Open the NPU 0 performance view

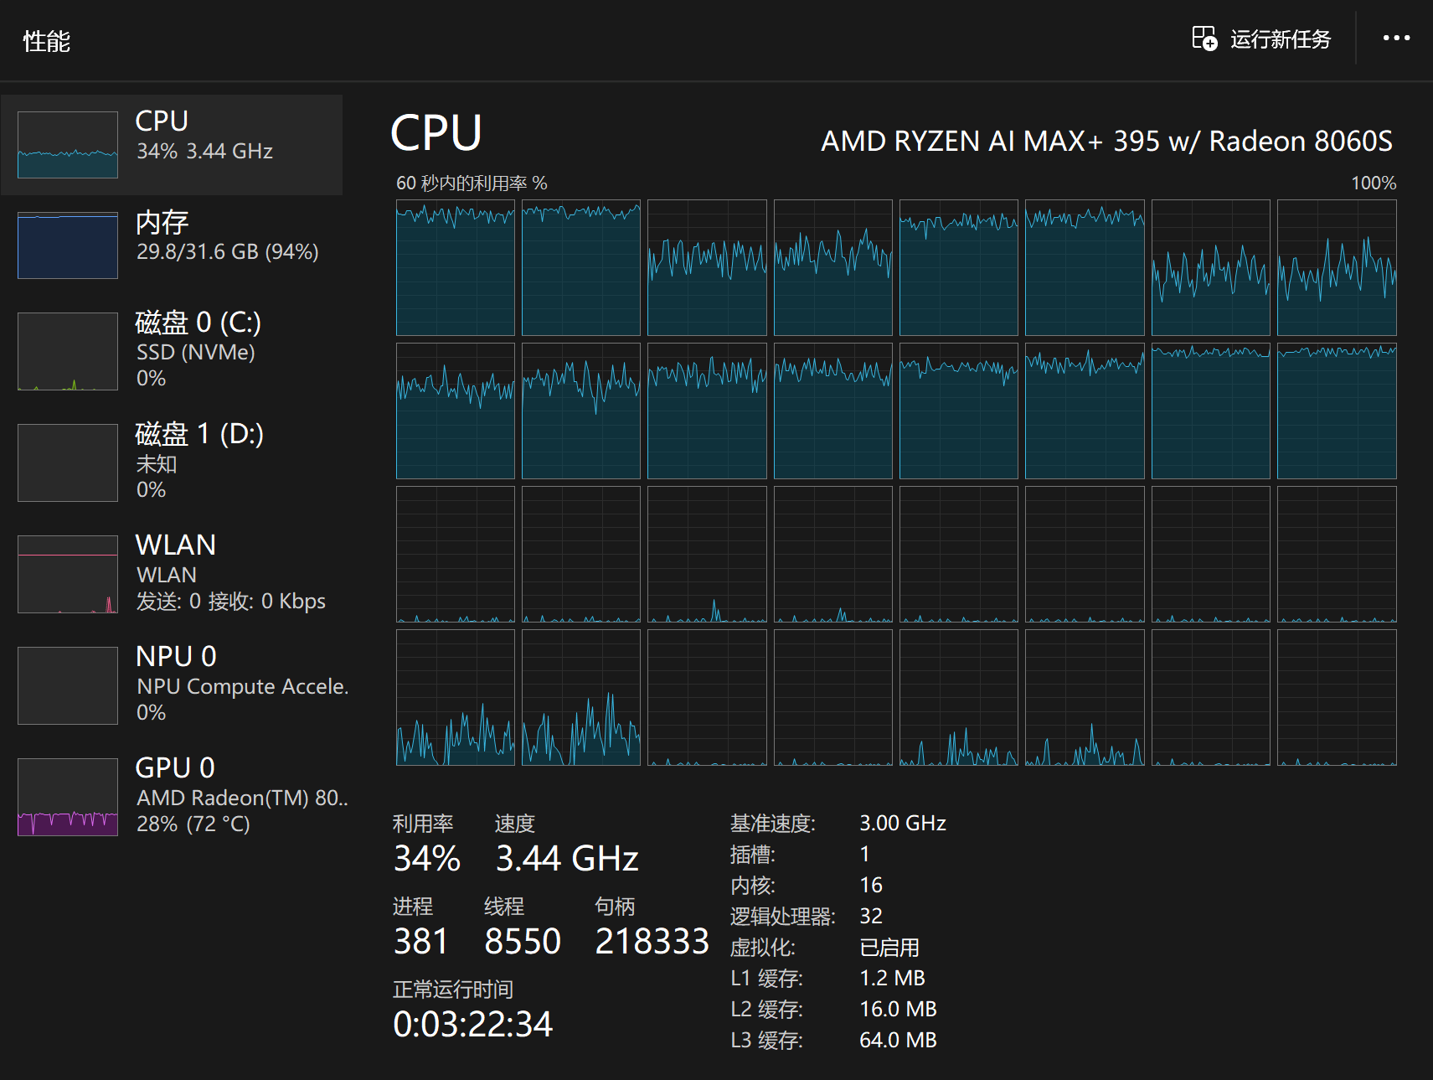pos(172,685)
